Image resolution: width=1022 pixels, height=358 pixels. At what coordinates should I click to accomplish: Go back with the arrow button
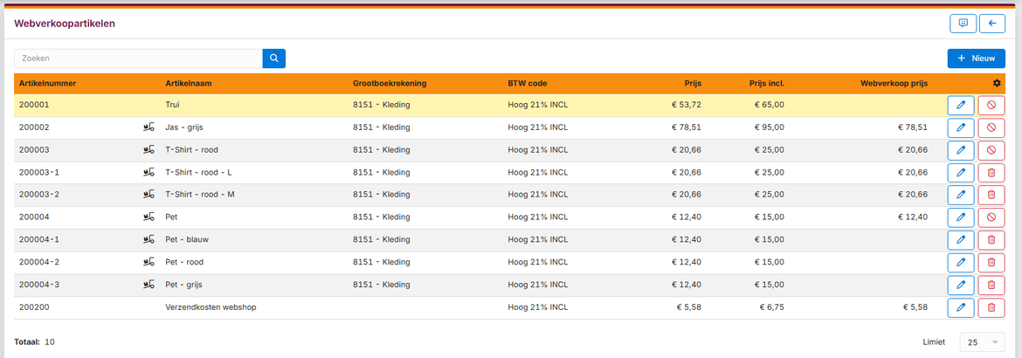[992, 24]
